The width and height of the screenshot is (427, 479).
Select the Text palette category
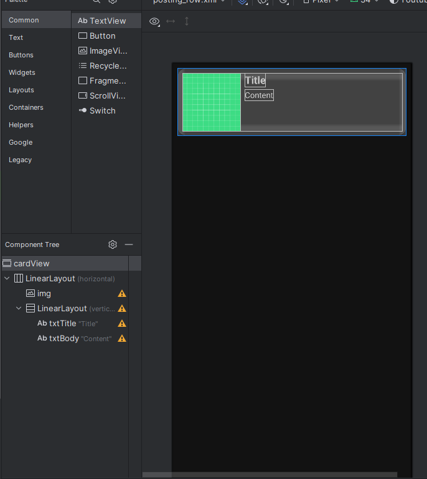(x=36, y=37)
